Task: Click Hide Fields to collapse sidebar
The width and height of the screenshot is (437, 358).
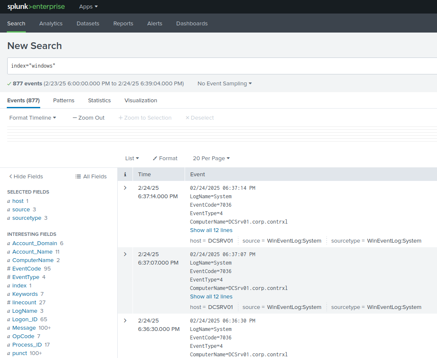Action: click(x=26, y=176)
